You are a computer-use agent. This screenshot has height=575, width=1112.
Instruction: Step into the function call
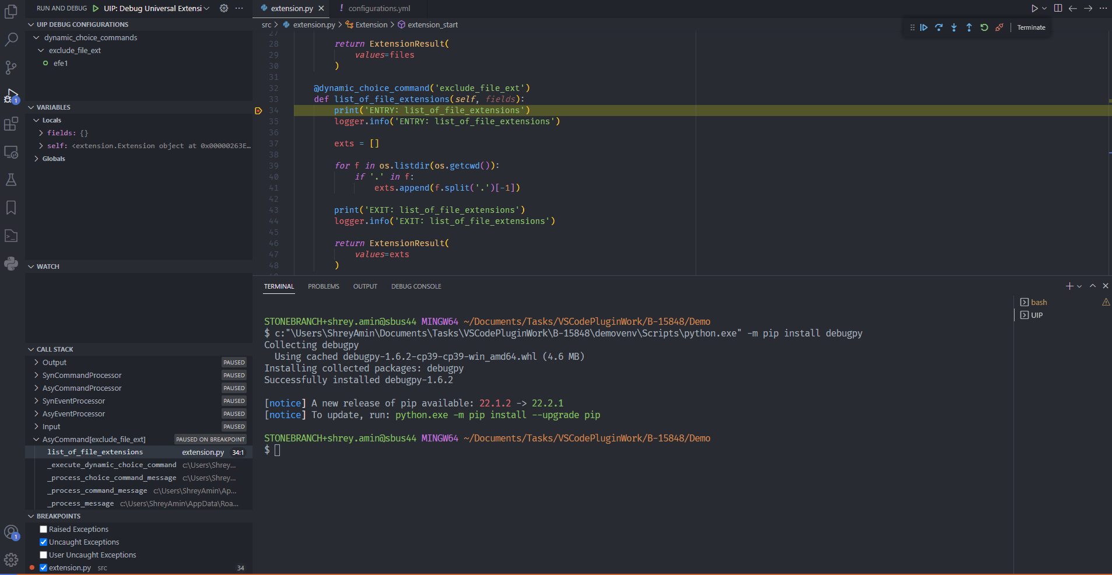pos(954,27)
